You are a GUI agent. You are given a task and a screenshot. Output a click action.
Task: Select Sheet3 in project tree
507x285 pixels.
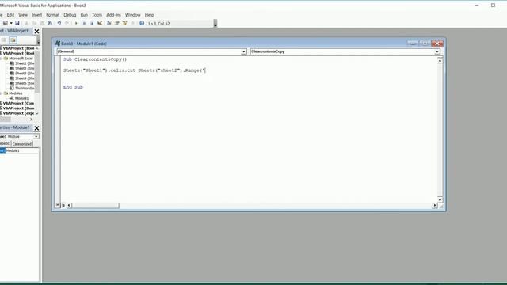tap(22, 74)
